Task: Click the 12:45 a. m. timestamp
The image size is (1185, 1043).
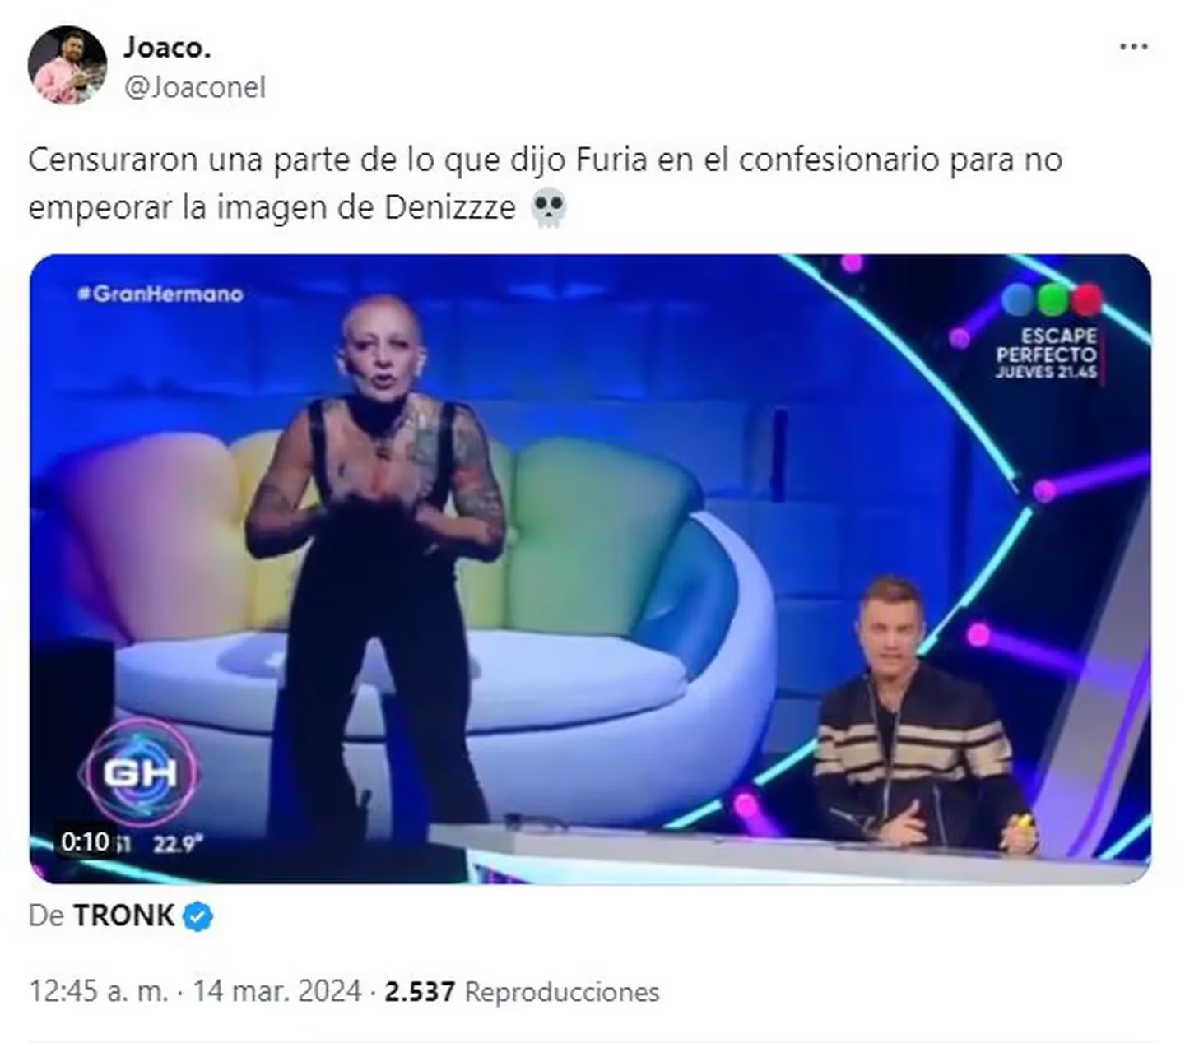Action: tap(99, 991)
